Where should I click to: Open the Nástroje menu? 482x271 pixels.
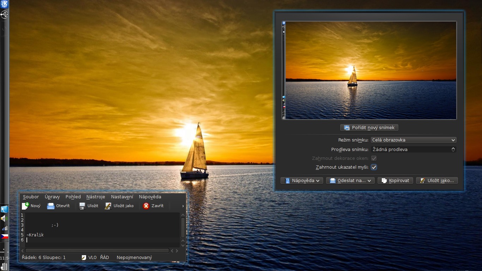tap(96, 197)
